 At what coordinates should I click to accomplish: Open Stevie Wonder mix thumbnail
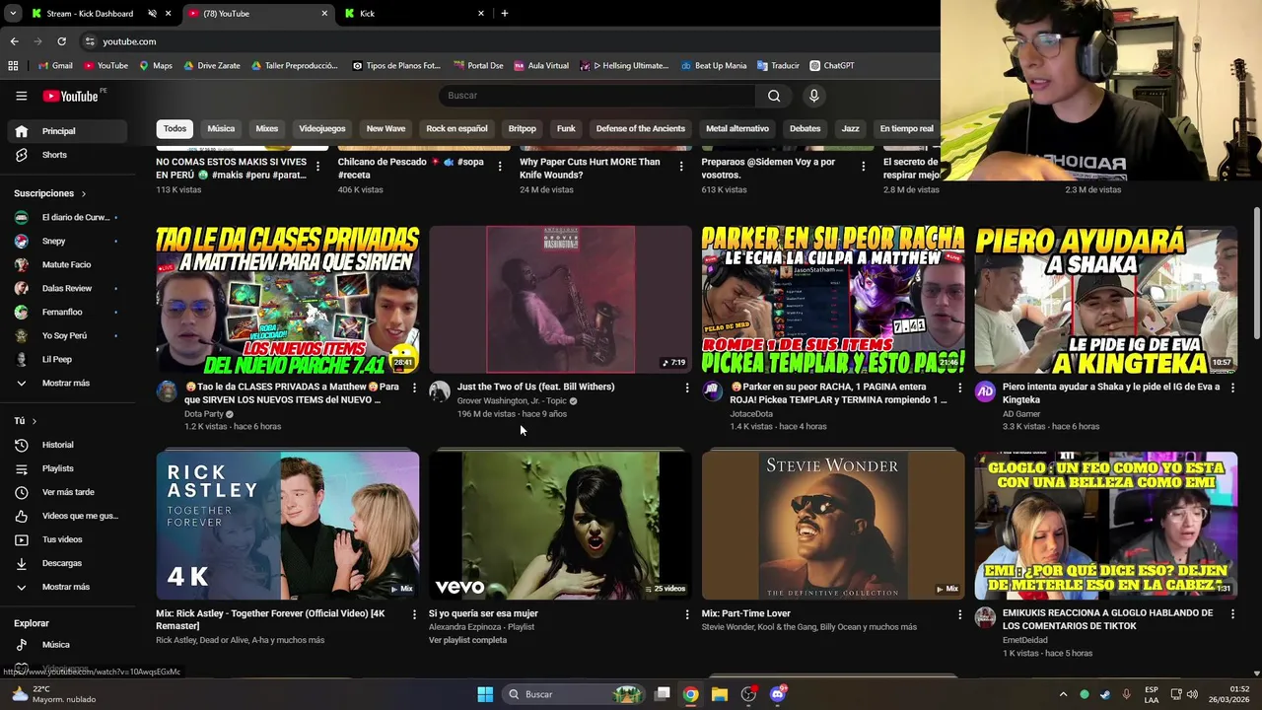833,526
